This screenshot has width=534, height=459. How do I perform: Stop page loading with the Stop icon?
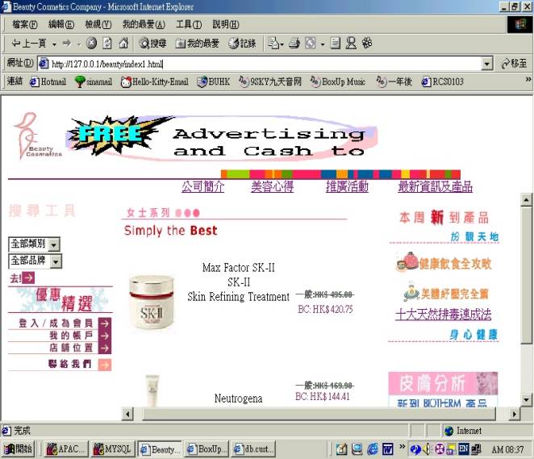91,44
